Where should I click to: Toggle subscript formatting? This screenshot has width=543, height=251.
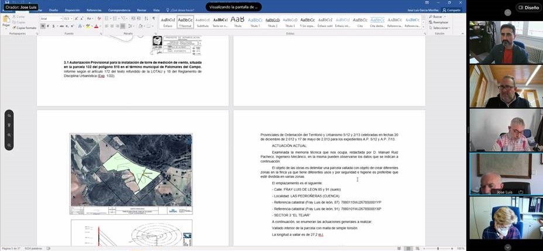(x=67, y=26)
